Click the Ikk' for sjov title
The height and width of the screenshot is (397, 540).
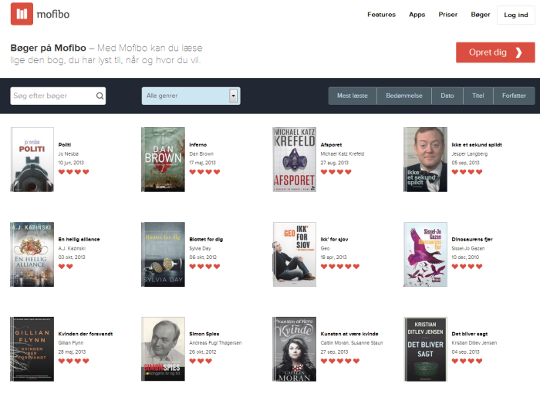point(334,240)
